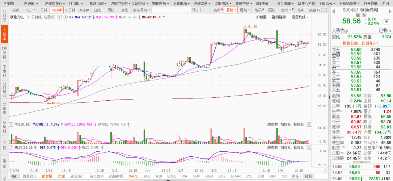The height and width of the screenshot is (181, 393).
Task: Open the 资金流向 dropdown menu
Action: [x=285, y=4]
